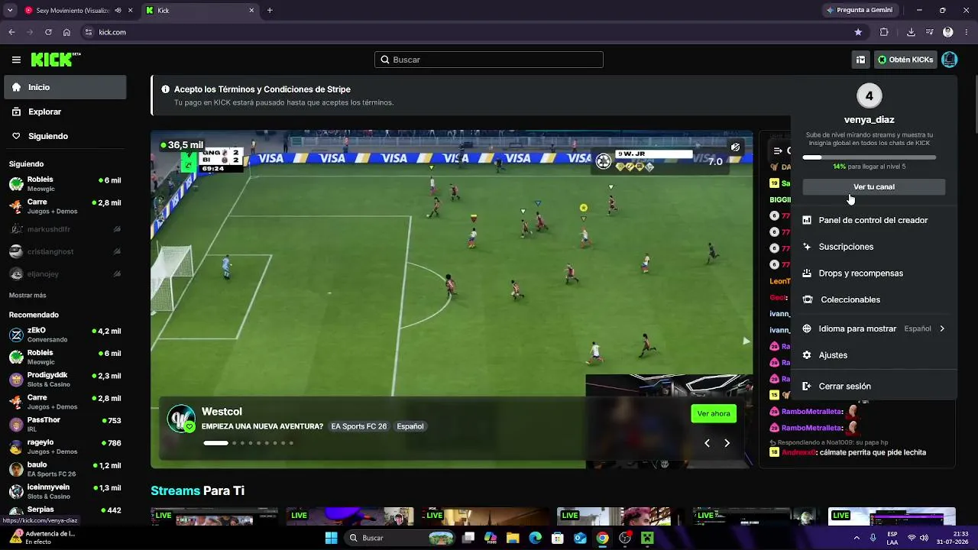
Task: Click the green Ver ahora button
Action: point(714,414)
